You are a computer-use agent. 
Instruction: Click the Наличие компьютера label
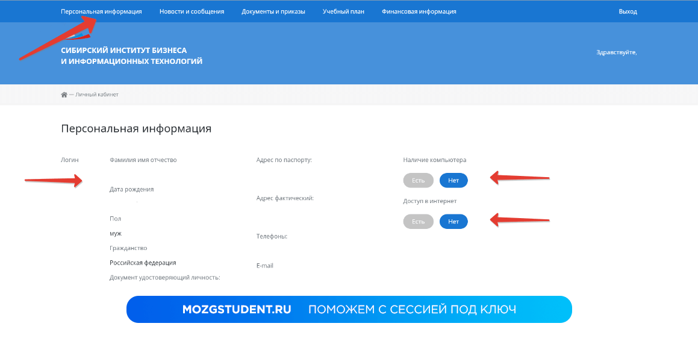[435, 160]
